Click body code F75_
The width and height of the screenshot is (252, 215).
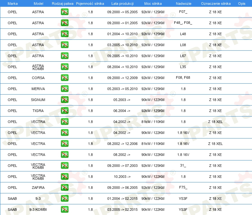(x=183, y=187)
